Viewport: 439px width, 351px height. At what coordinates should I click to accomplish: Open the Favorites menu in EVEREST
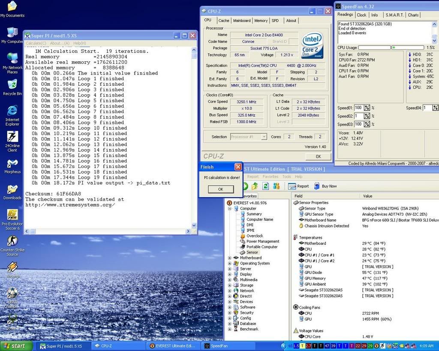(270, 177)
